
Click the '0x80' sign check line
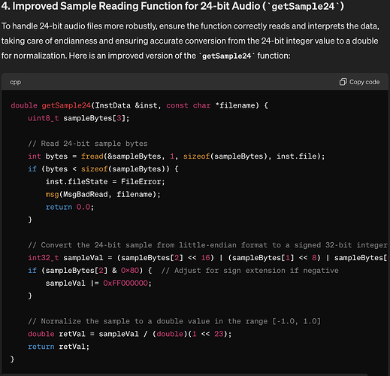coord(183,271)
